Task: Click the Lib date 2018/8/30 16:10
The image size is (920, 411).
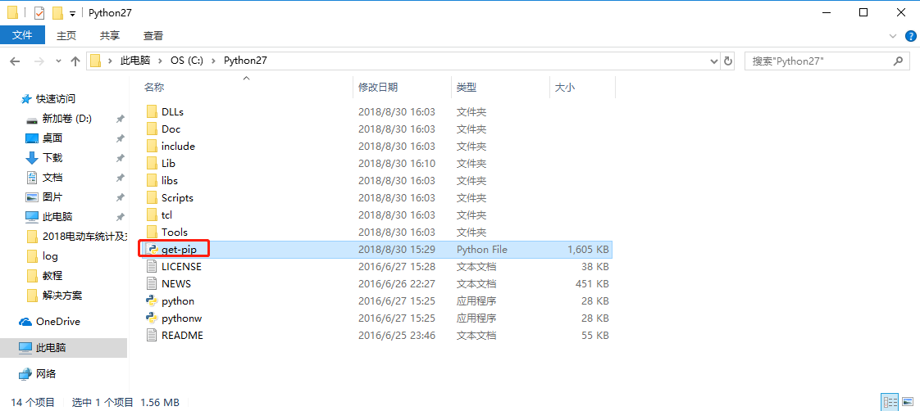Action: [397, 164]
